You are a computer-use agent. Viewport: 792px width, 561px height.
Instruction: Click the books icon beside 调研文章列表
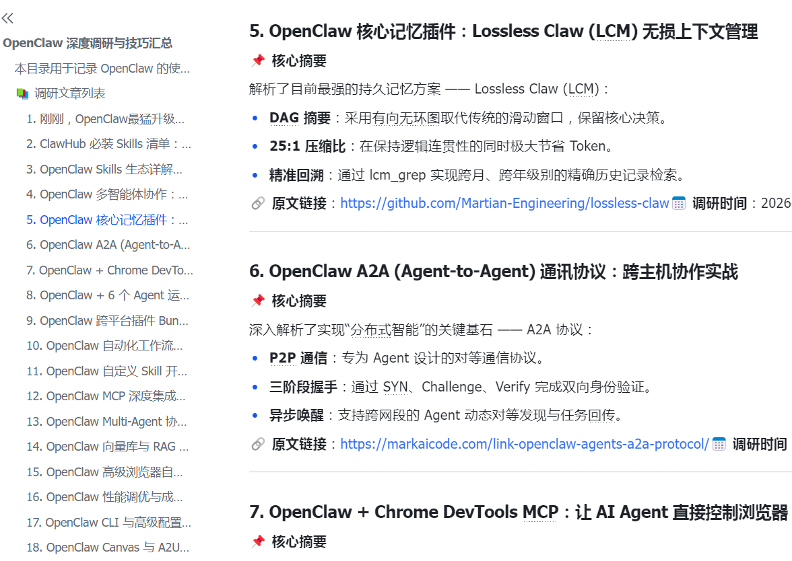pyautogui.click(x=22, y=93)
